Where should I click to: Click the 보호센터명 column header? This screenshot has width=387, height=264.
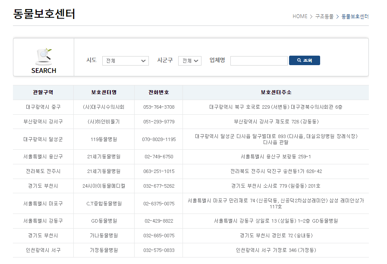104,92
